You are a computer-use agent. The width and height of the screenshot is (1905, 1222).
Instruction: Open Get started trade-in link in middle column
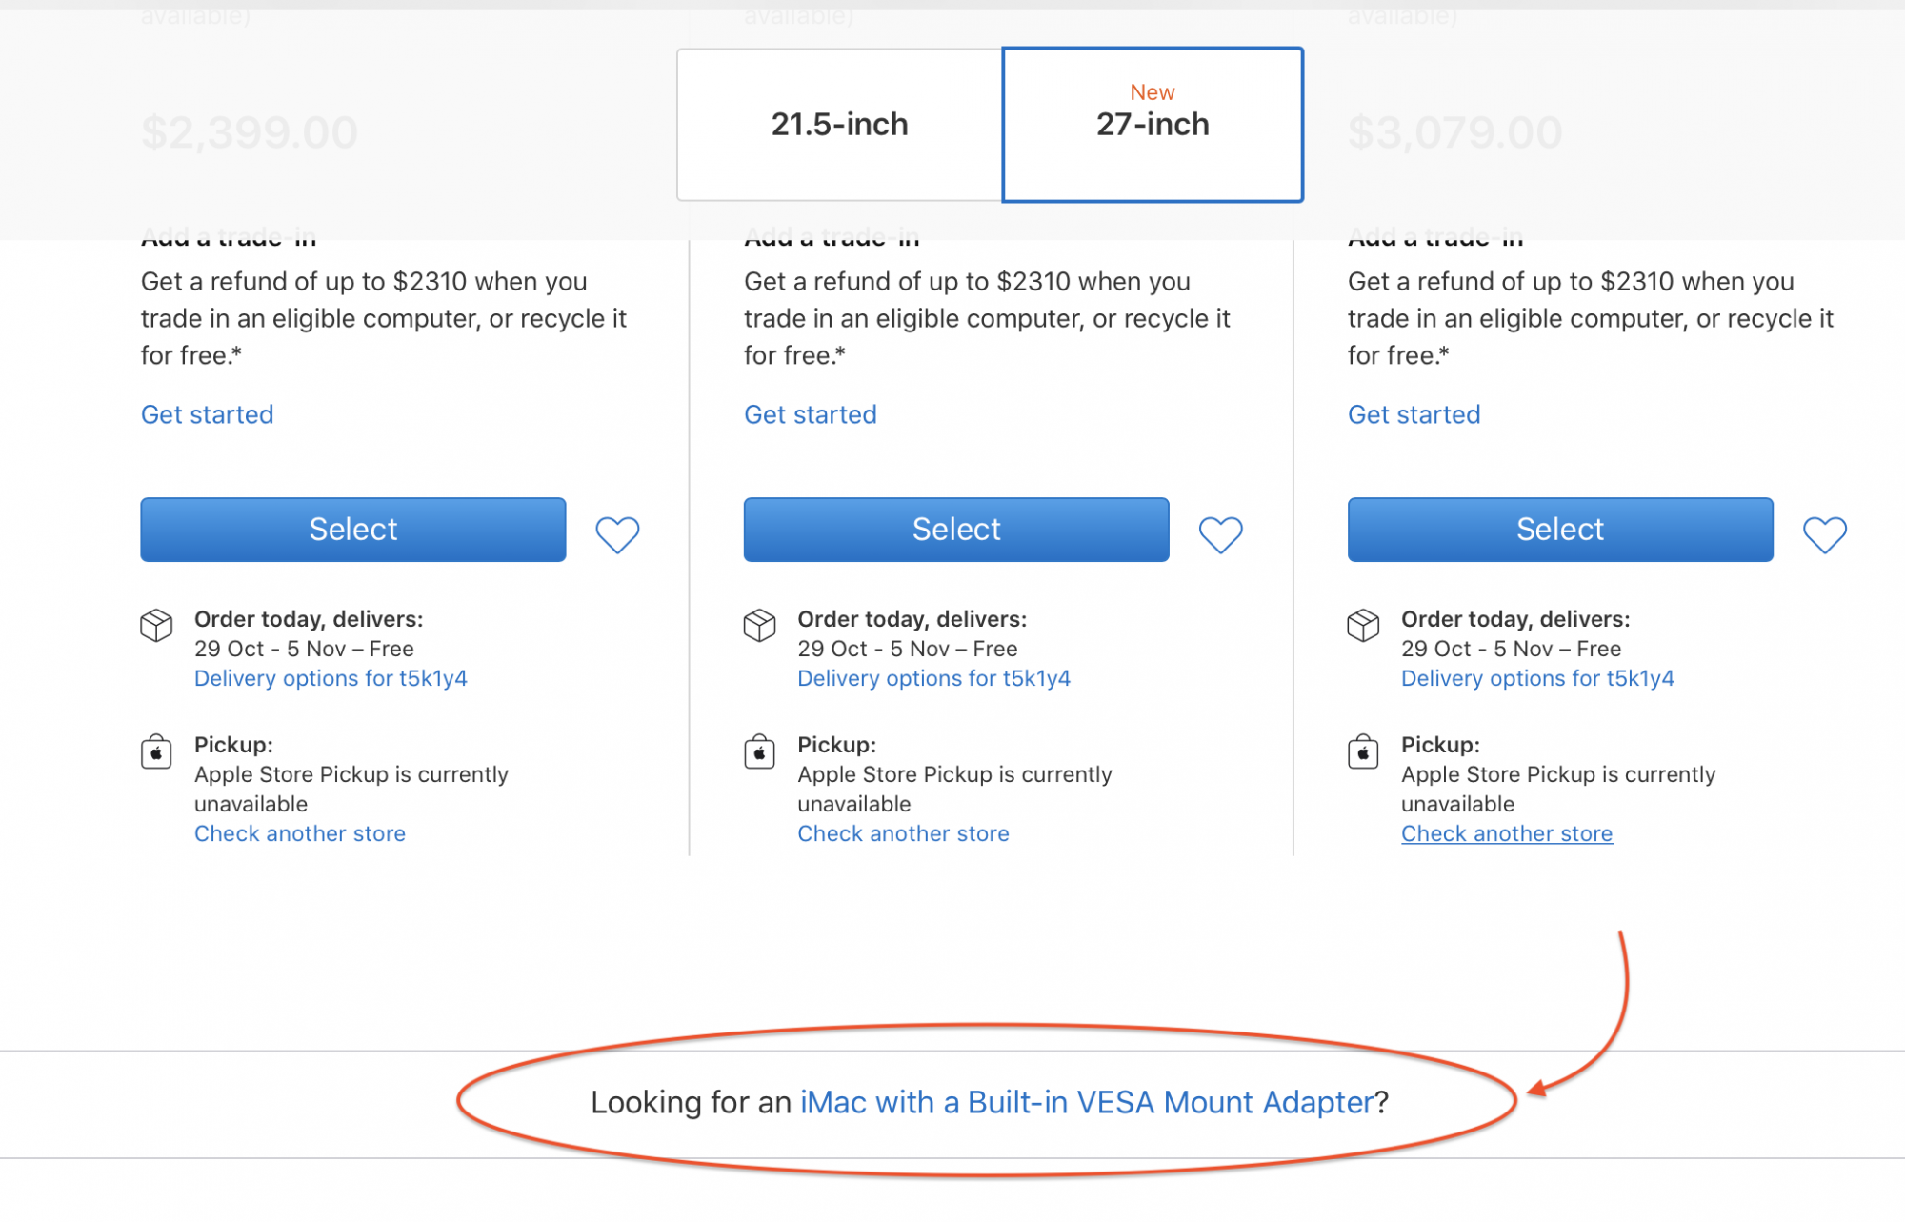(810, 414)
